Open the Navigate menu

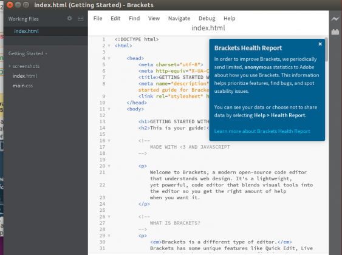click(x=179, y=19)
